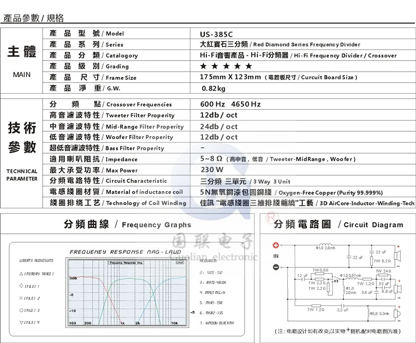Click the X FILE 2 legend marker
Image resolution: width=416 pixels, height=343 pixels.
coord(21,298)
